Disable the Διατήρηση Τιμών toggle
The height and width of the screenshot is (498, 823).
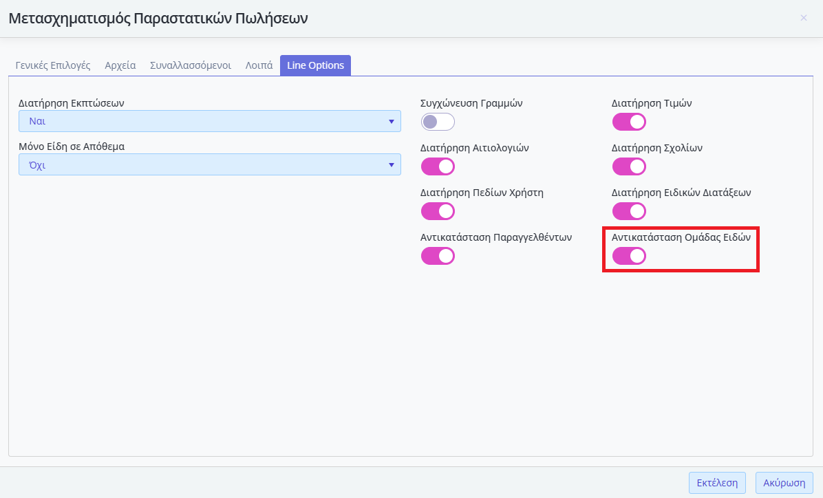pos(629,122)
